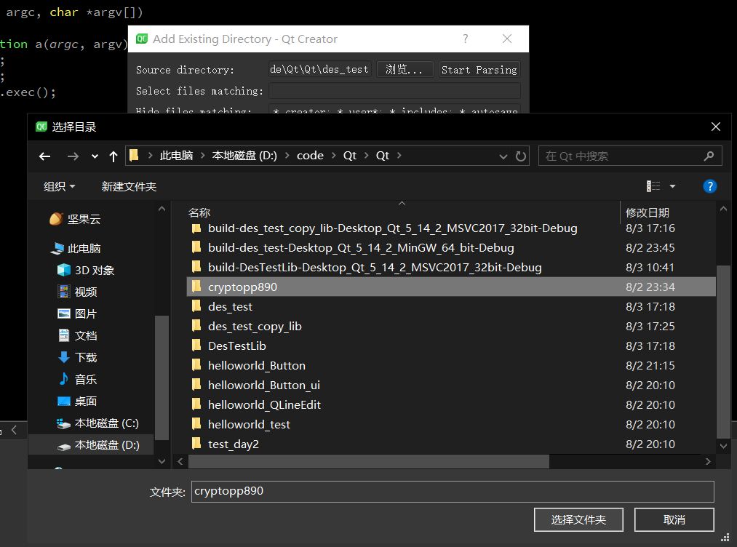Viewport: 737px width, 547px height.
Task: Expand recent locations dropdown arrow
Action: (x=95, y=156)
